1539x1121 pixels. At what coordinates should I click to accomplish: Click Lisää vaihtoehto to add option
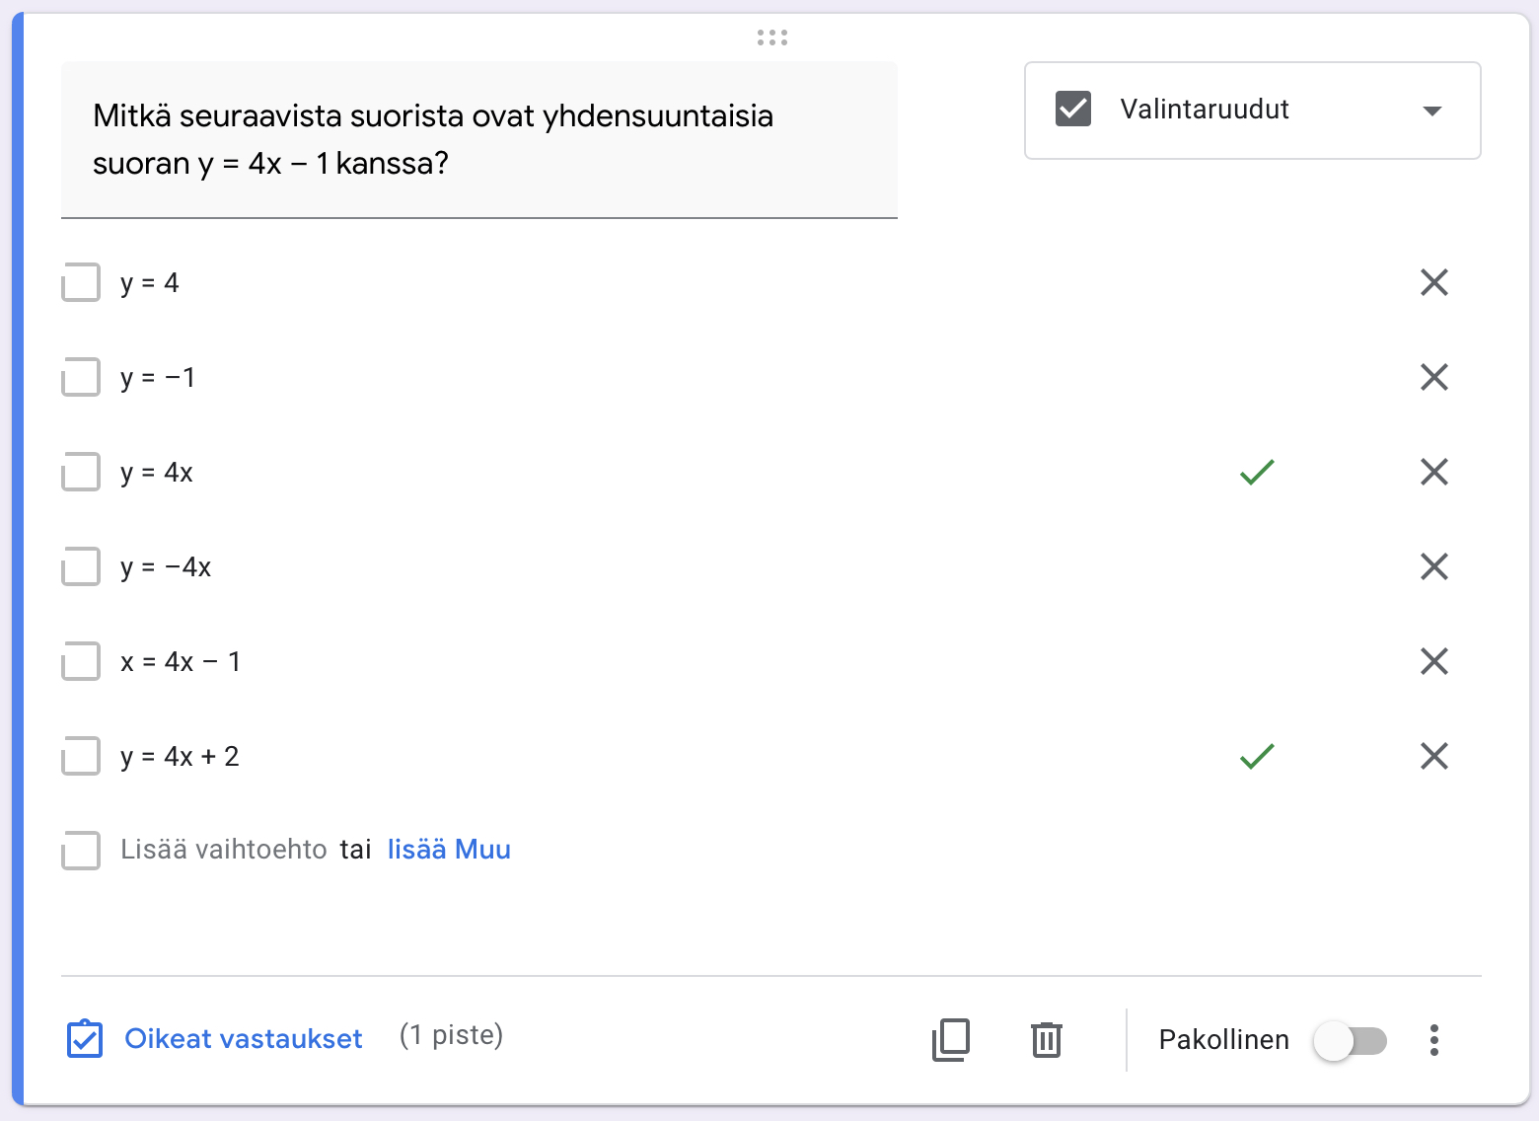pyautogui.click(x=224, y=850)
